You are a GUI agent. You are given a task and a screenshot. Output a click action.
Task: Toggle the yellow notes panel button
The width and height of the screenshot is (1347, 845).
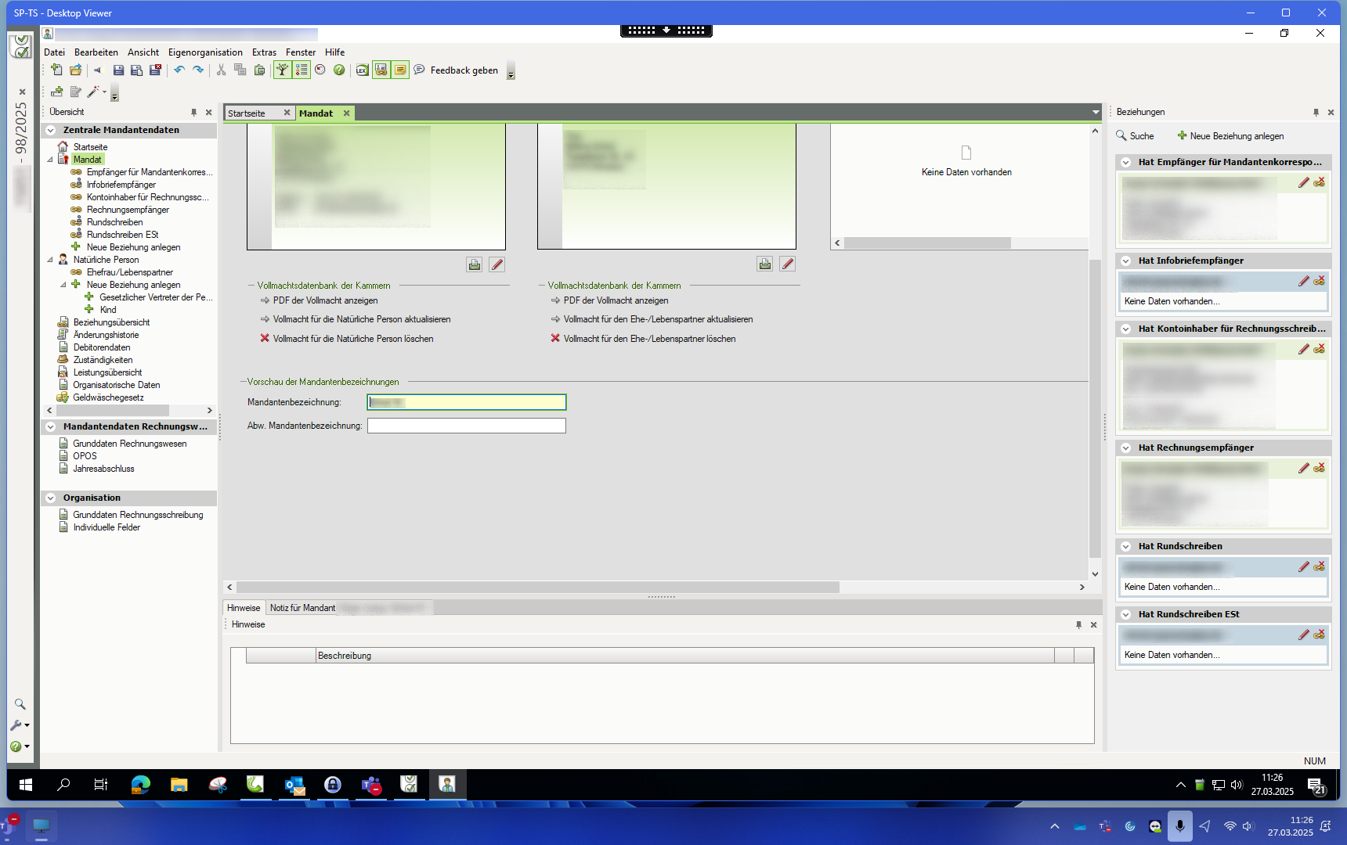(x=400, y=70)
